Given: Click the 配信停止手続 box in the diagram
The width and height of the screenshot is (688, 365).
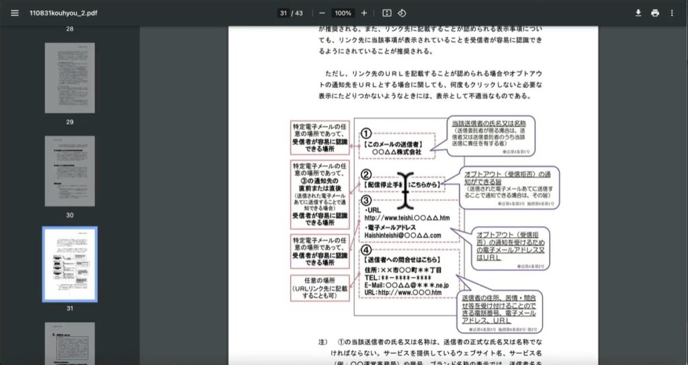Looking at the screenshot, I should point(401,184).
